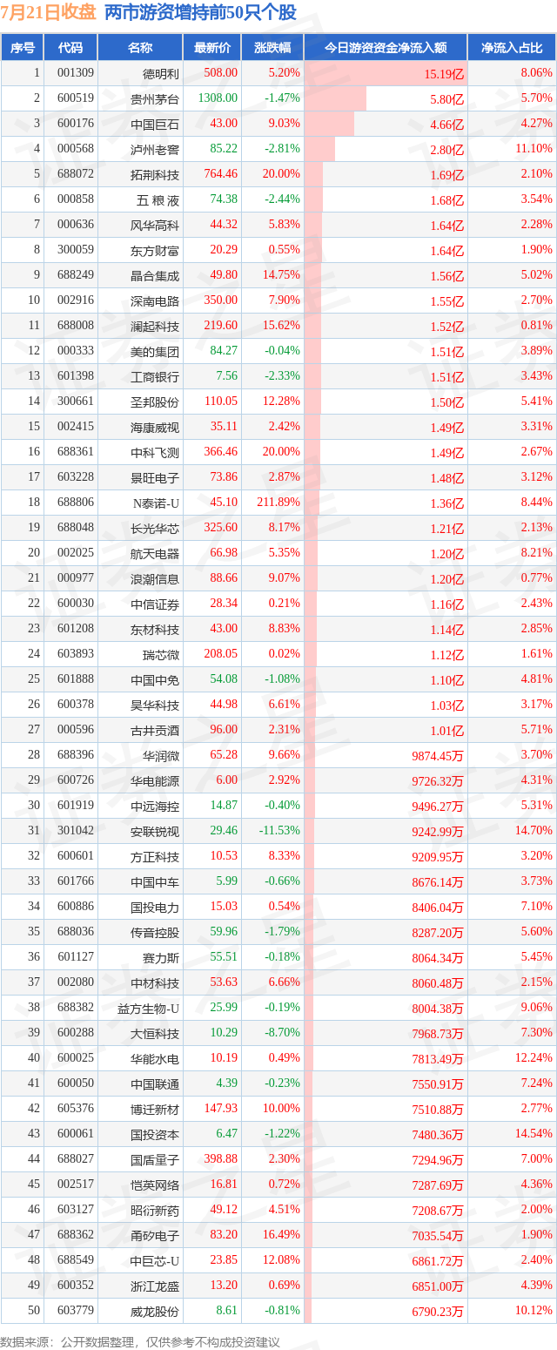Click the 净流入占比 column header
The width and height of the screenshot is (557, 1350).
pyautogui.click(x=512, y=48)
